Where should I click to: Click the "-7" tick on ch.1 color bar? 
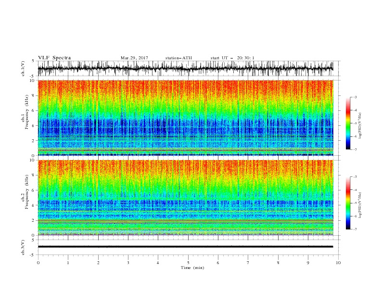(355, 149)
